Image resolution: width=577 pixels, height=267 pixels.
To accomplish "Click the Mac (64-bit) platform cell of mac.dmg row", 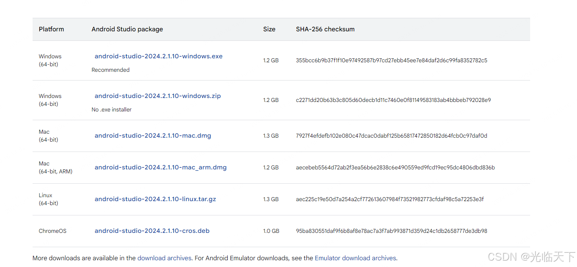I will click(x=48, y=136).
